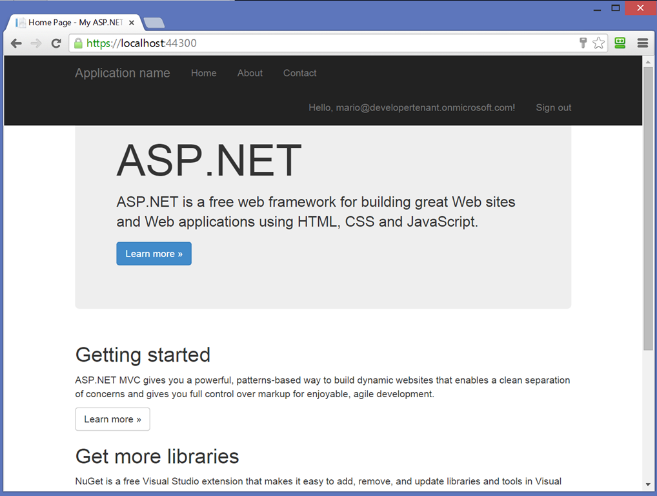Click the browser forward arrow
This screenshot has height=496, width=657.
click(36, 43)
